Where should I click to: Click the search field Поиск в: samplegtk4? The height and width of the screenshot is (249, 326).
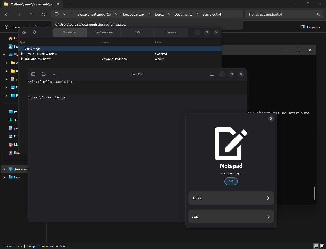(280, 14)
